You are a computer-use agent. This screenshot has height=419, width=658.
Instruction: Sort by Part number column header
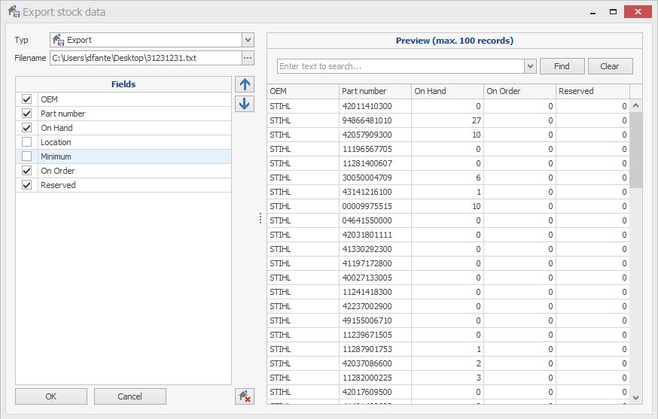pyautogui.click(x=375, y=91)
